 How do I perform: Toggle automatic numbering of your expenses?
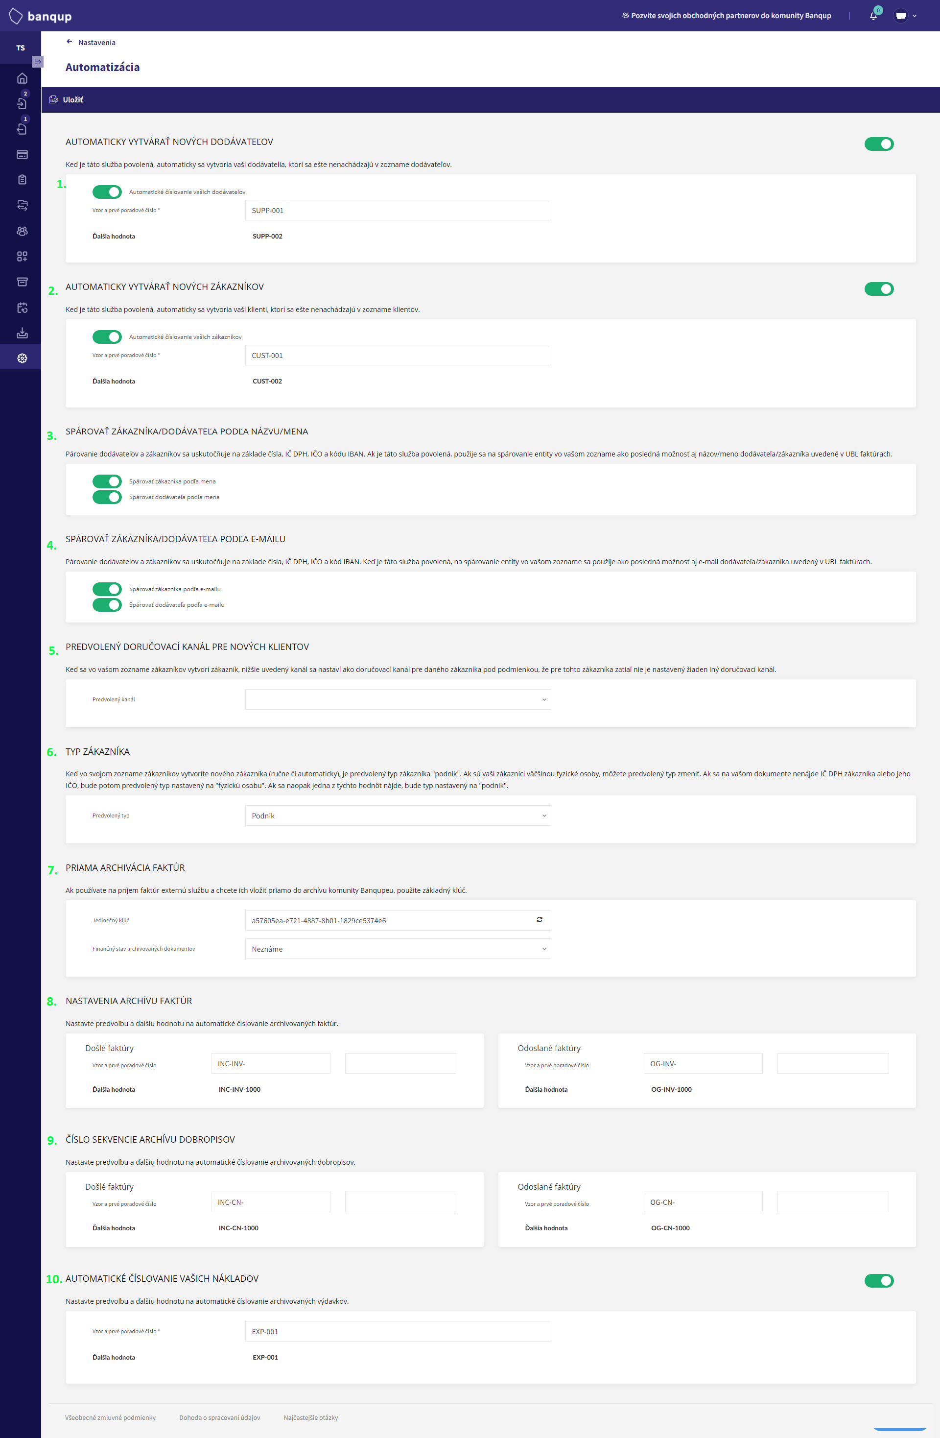(x=879, y=1281)
